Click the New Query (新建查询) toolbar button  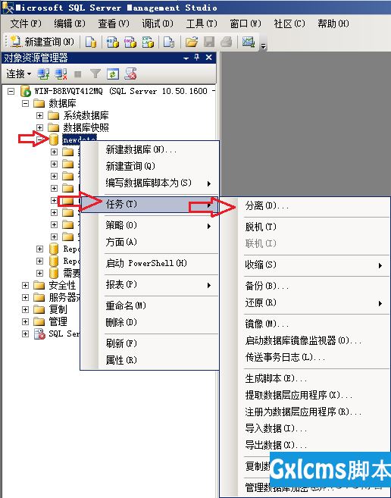coord(42,42)
